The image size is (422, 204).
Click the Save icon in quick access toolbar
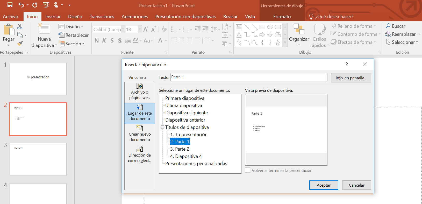tap(10, 5)
